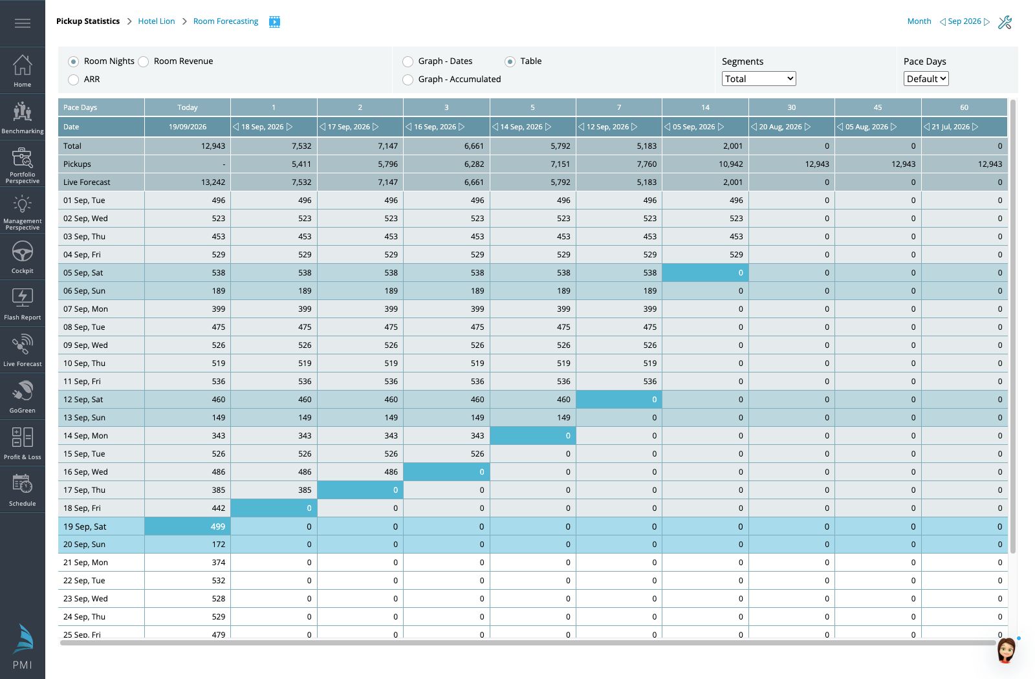
Task: Open Hotel Lion breadcrumb link
Action: coord(157,21)
